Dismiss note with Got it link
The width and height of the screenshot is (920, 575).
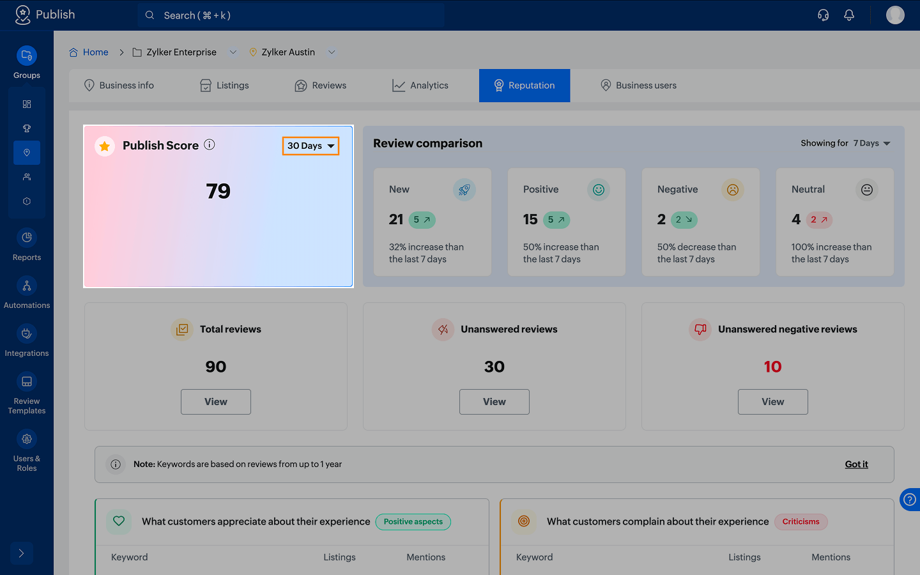point(856,464)
